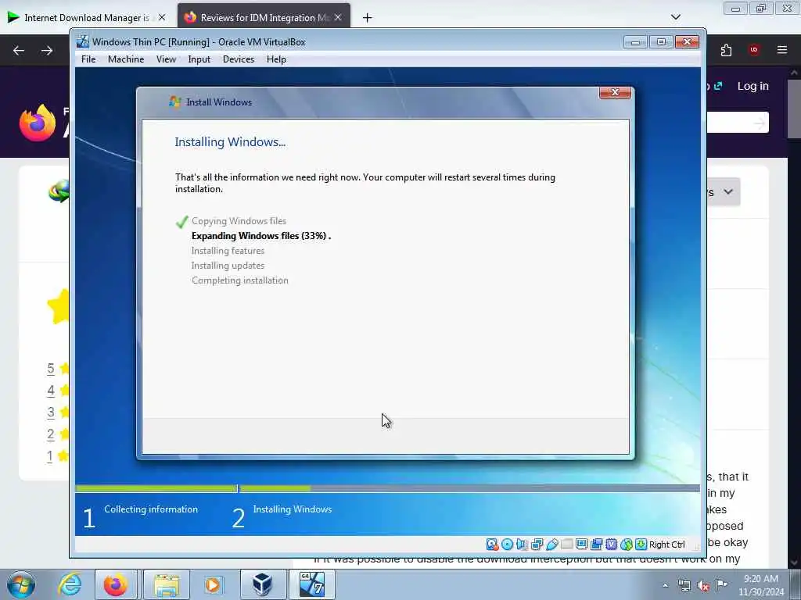Filter reviews by 1 star rating link
Image resolution: width=801 pixels, height=600 pixels.
click(x=49, y=456)
